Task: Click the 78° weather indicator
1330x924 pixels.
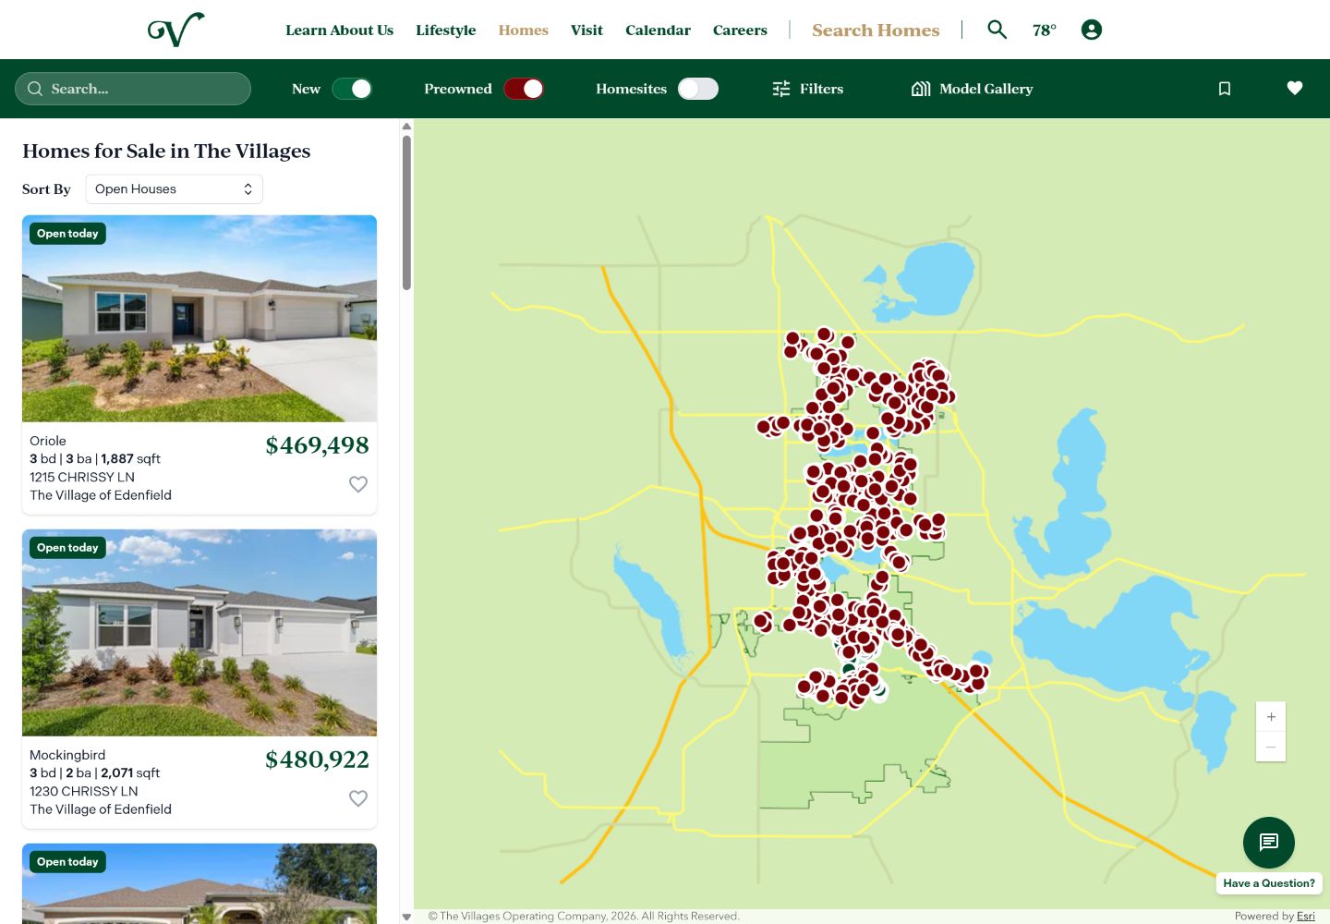Action: [x=1045, y=30]
